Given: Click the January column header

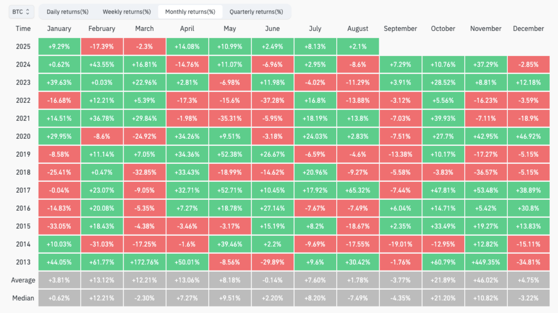Looking at the screenshot, I should click(x=59, y=28).
